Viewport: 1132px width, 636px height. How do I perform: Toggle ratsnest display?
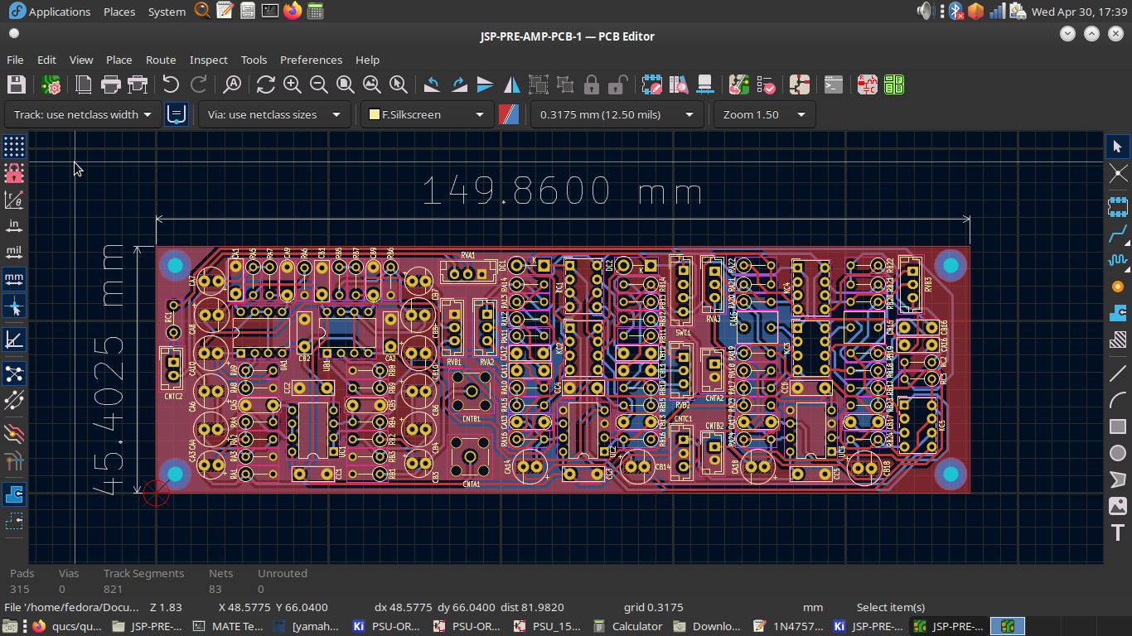point(14,373)
